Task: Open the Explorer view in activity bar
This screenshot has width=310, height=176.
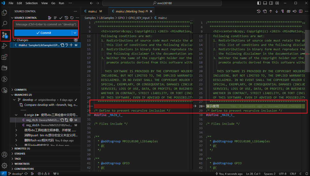Action: click(x=4, y=13)
